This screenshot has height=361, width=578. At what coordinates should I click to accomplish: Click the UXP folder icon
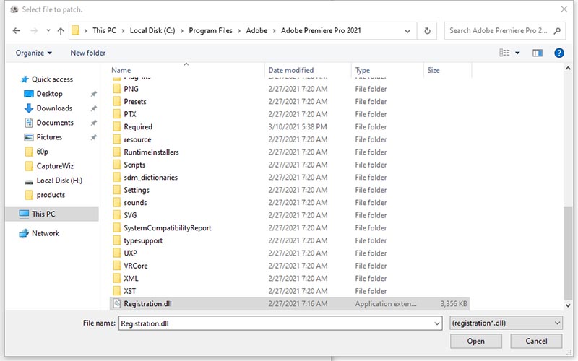(117, 253)
